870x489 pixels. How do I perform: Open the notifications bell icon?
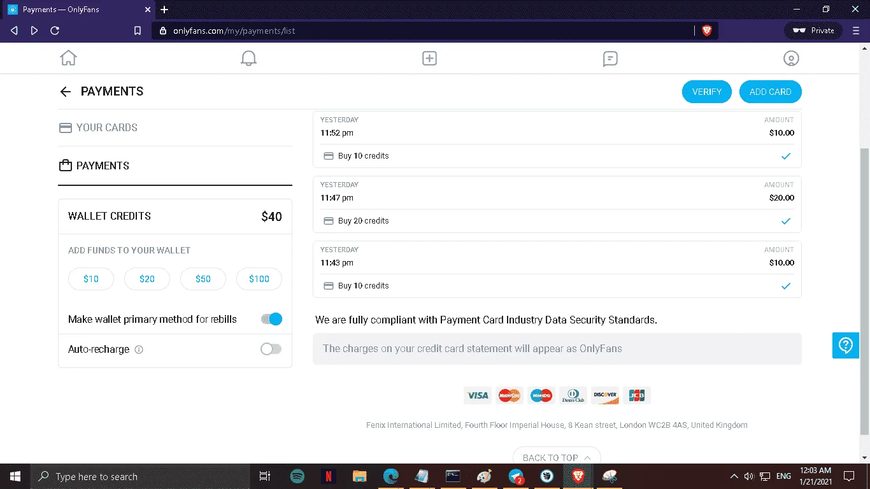pyautogui.click(x=248, y=59)
